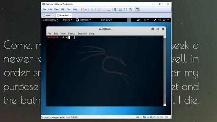This screenshot has height=122, width=217.
Task: Open the terminal's Terminal menu
Action: click(82, 34)
